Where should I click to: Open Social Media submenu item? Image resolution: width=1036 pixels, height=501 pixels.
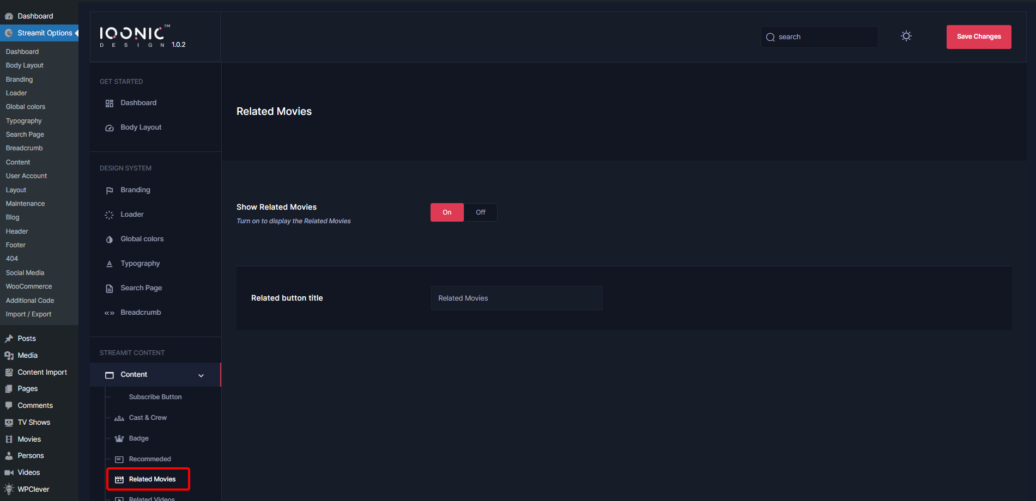tap(25, 273)
